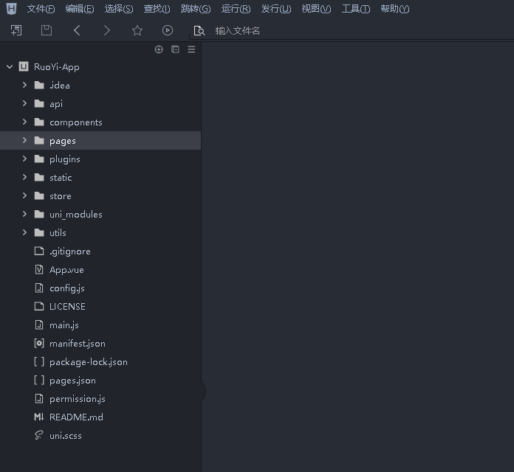Open the 文件(F) menu

click(41, 9)
